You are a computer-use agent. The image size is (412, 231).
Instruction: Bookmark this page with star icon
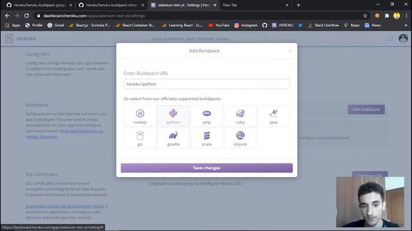point(365,15)
